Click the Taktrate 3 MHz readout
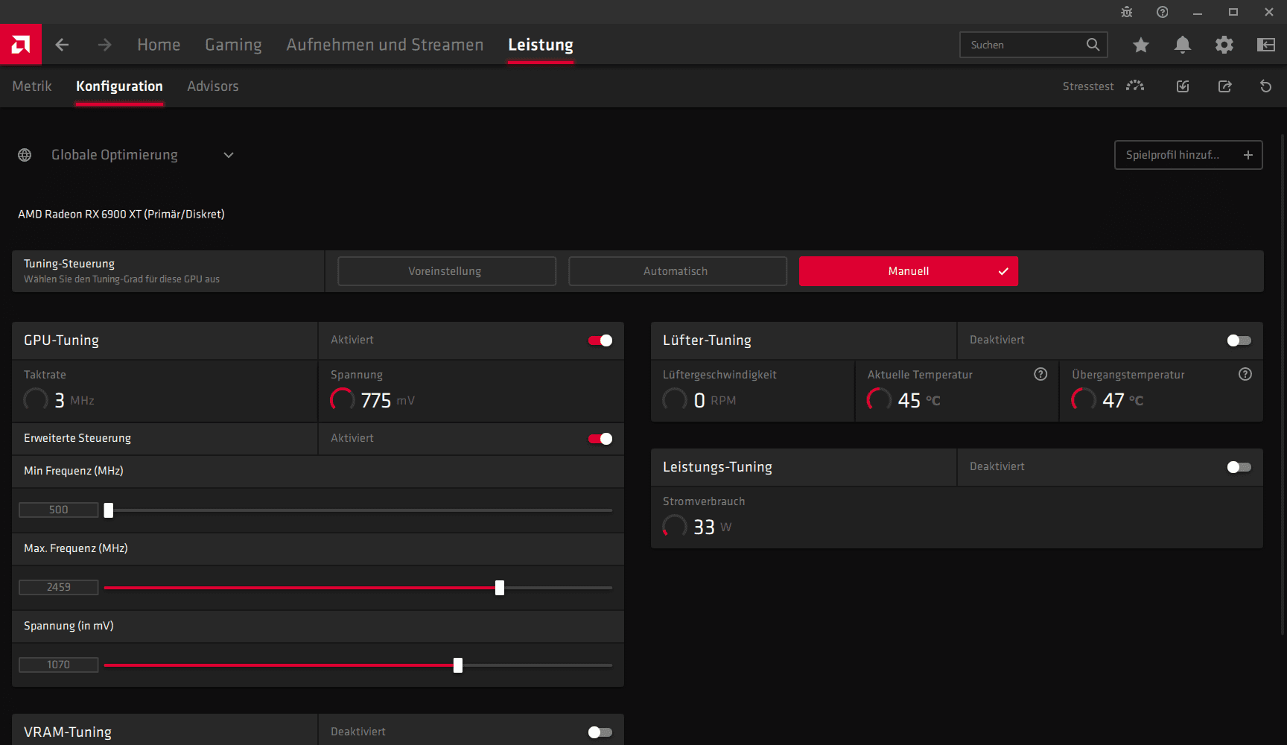This screenshot has height=745, width=1287. click(60, 400)
